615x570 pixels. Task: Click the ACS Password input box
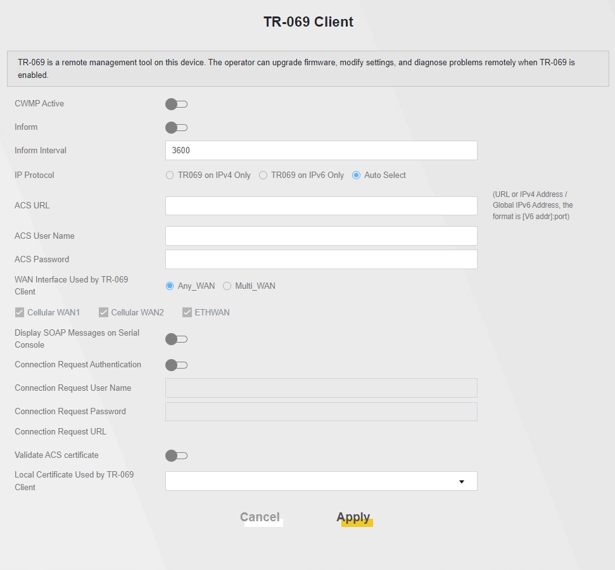coord(320,259)
